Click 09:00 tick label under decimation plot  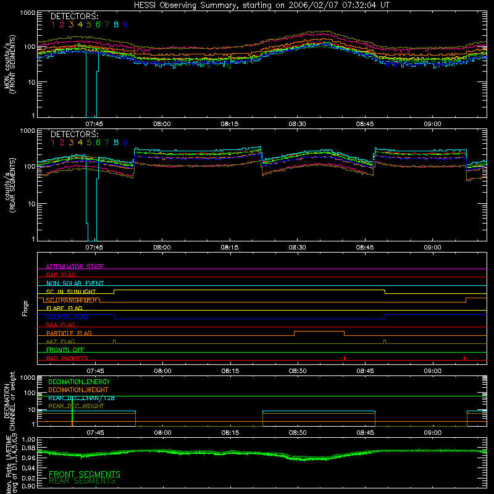click(433, 433)
